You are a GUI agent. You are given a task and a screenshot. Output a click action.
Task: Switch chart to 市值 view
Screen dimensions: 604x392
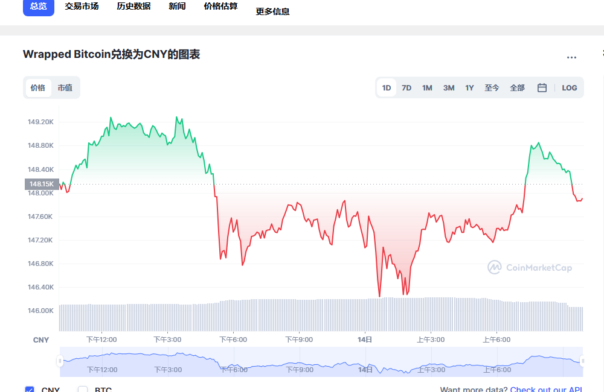pos(65,87)
